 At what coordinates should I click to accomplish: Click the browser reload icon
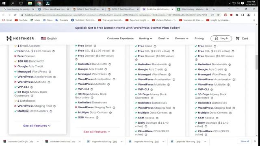15,15
